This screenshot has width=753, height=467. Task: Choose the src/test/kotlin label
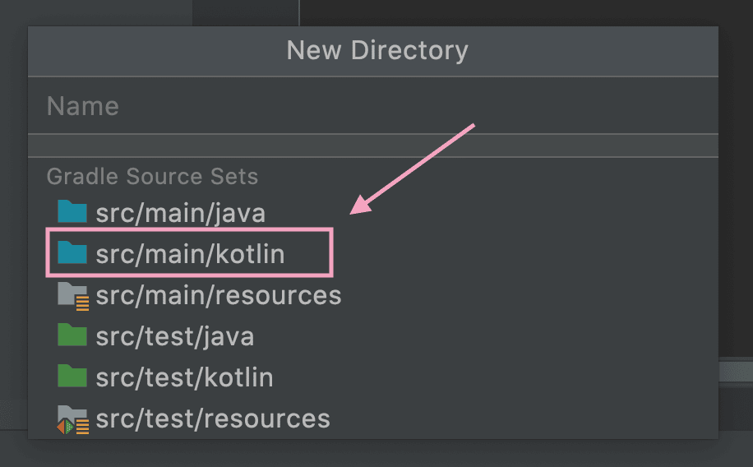[184, 377]
